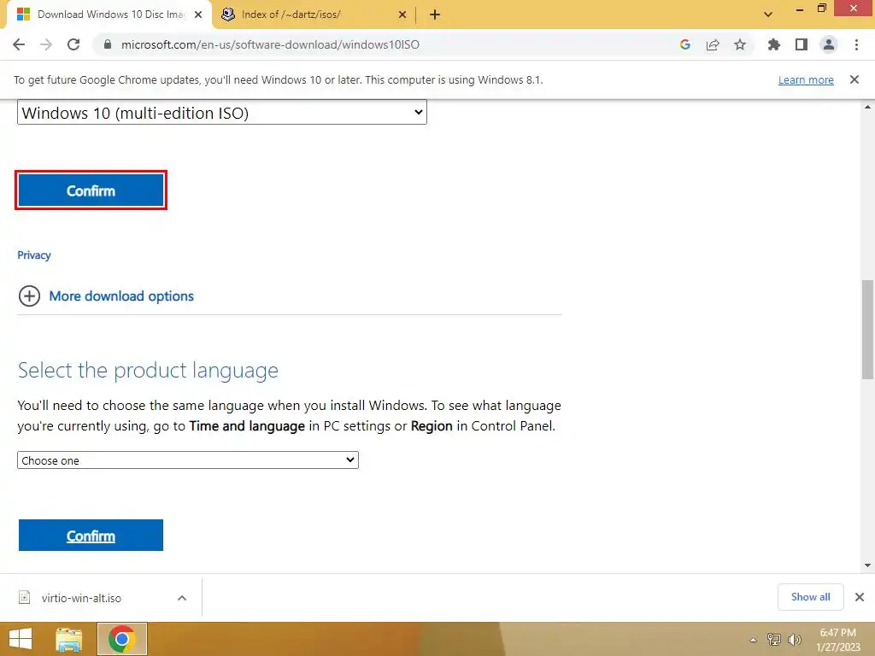
Task: Toggle the Chrome side panel icon
Action: pos(802,44)
